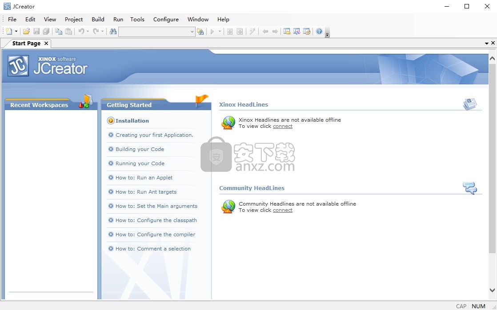Viewport: 497px width, 310px height.
Task: Click the Find binoculars icon
Action: [x=113, y=32]
